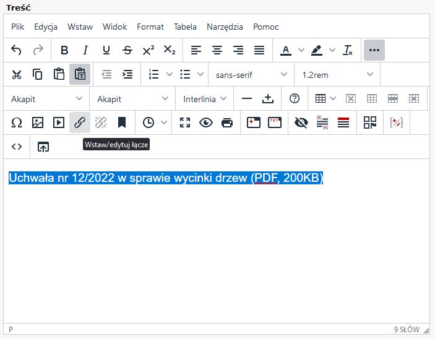Add an anchor with the bookmark icon
The image size is (435, 339).
point(122,122)
